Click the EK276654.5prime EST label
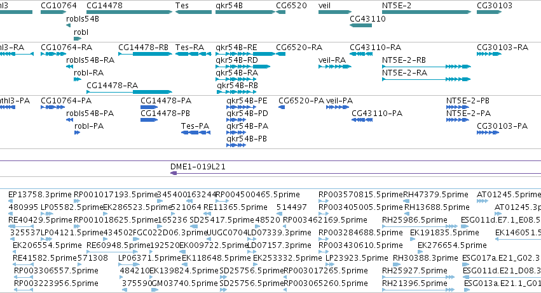 pos(452,245)
